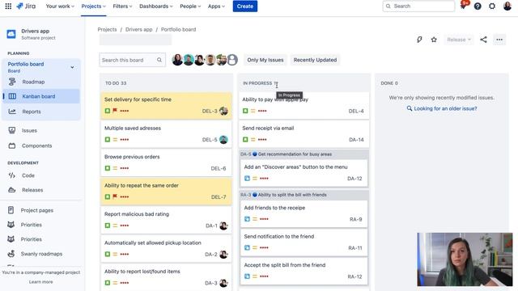
Task: Click the DA-5 Get recommendation for busy areas header
Action: (304, 154)
